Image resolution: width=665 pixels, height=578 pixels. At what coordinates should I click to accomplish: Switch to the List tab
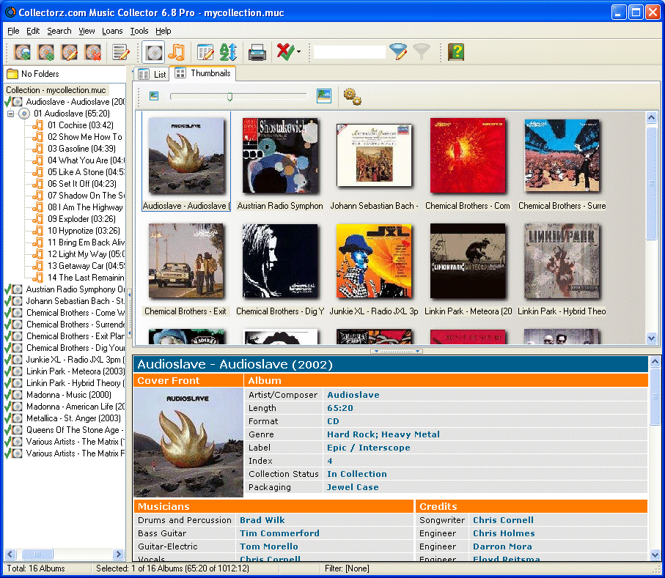coord(153,74)
